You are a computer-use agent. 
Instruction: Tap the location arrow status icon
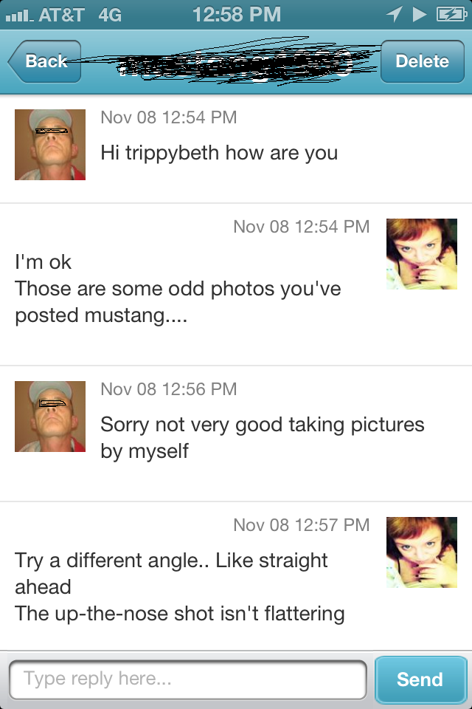tap(394, 14)
